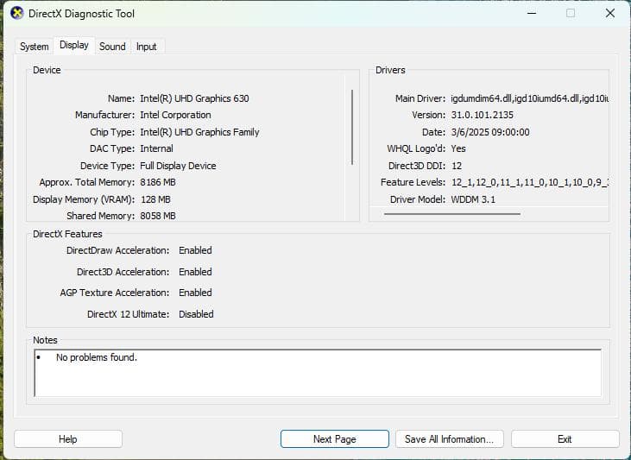Click the Device panel vertical scrollbar
The image size is (631, 460).
[x=352, y=126]
